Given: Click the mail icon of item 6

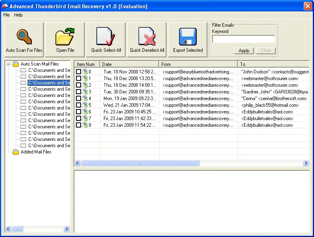Looking at the screenshot, I should coord(85,111).
